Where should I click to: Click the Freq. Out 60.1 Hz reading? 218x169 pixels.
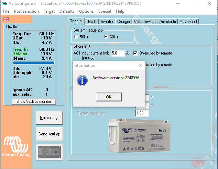click(33, 34)
